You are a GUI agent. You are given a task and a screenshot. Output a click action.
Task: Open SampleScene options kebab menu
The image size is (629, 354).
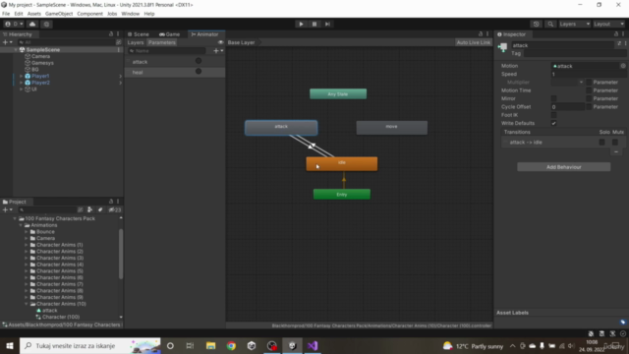point(119,50)
